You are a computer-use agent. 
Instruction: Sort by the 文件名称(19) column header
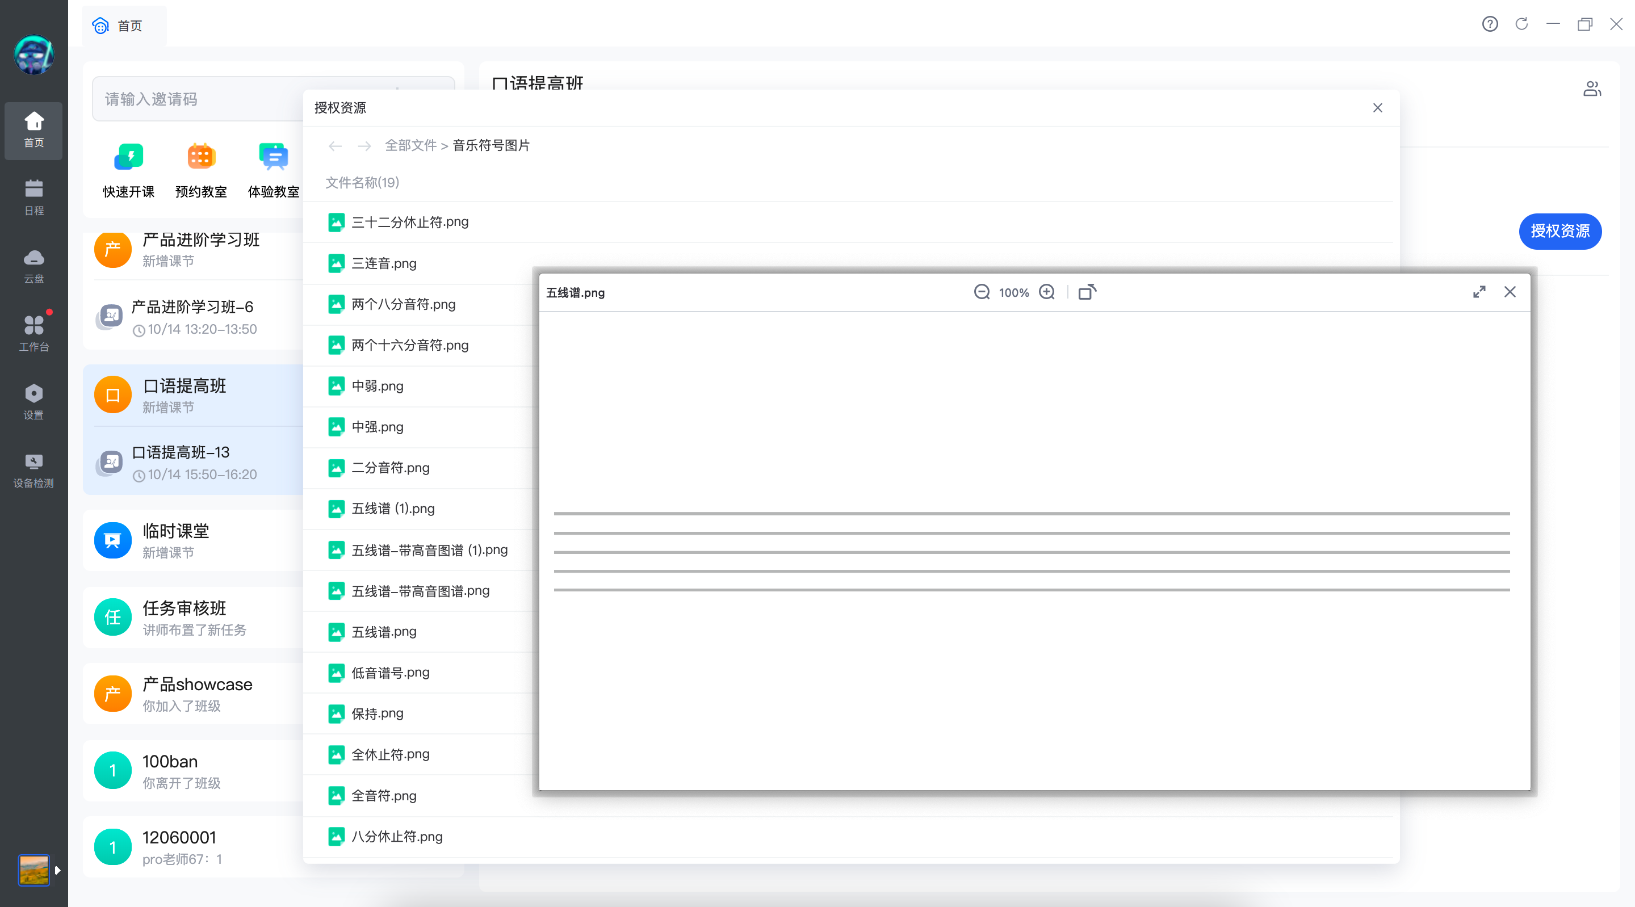point(362,183)
